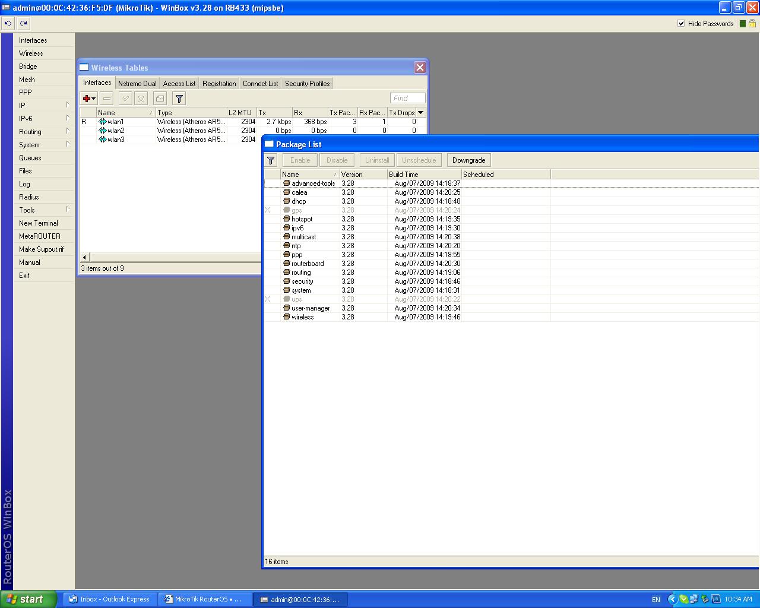Click the Enable button in Package List
760x608 pixels.
click(300, 160)
